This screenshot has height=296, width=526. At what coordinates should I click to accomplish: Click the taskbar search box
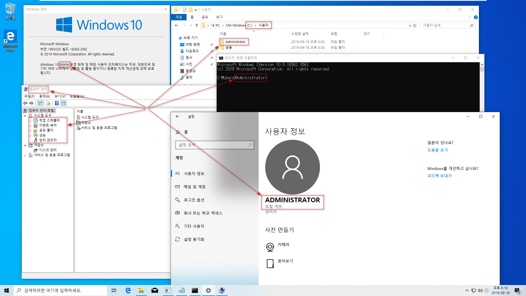[x=60, y=291]
